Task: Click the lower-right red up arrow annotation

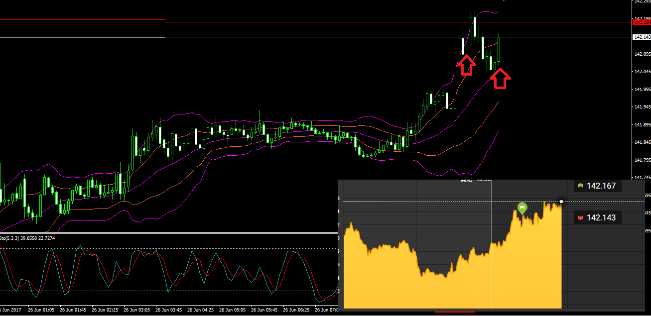Action: coord(501,79)
